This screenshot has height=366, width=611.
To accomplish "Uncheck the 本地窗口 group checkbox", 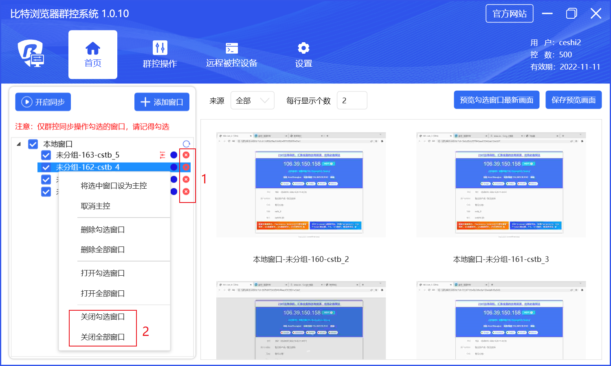I will click(33, 144).
